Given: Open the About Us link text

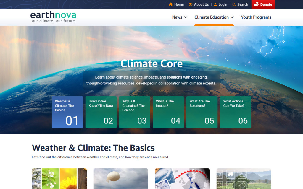Looking at the screenshot, I should pyautogui.click(x=201, y=4).
